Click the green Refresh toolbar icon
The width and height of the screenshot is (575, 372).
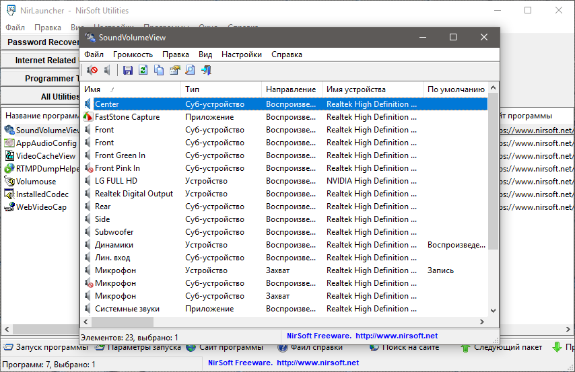pyautogui.click(x=143, y=70)
